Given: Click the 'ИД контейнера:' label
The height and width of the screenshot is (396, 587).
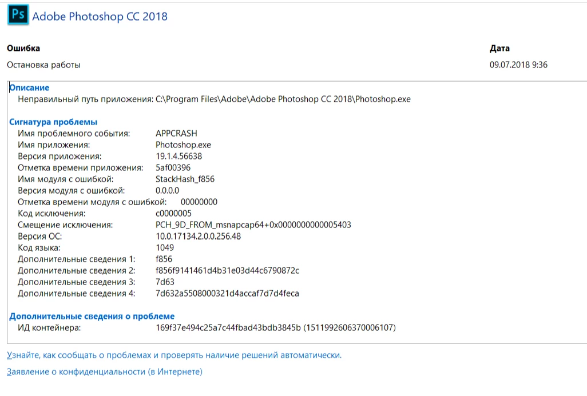Looking at the screenshot, I should click(x=49, y=328).
